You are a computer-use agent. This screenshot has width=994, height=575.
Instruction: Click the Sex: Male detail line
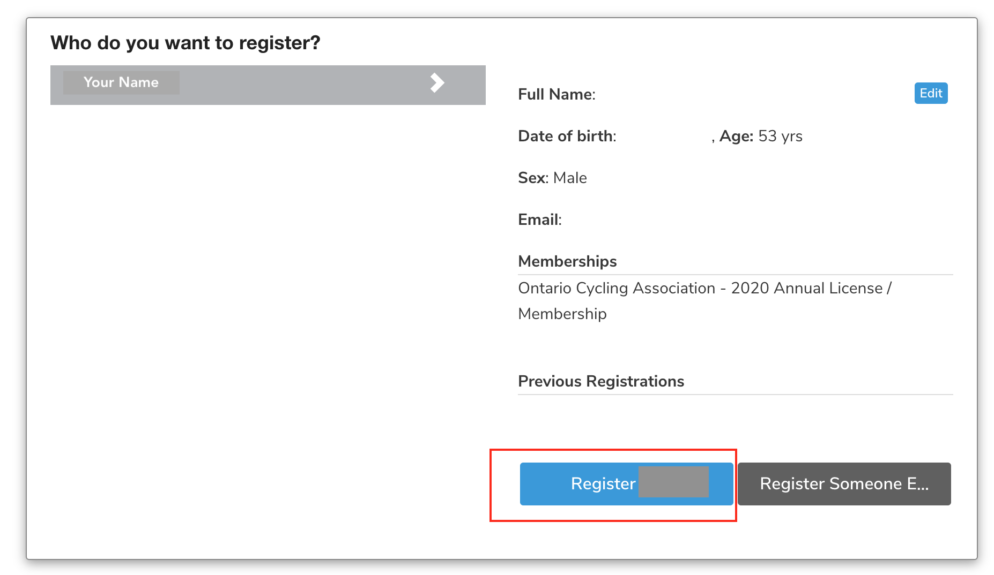click(552, 178)
